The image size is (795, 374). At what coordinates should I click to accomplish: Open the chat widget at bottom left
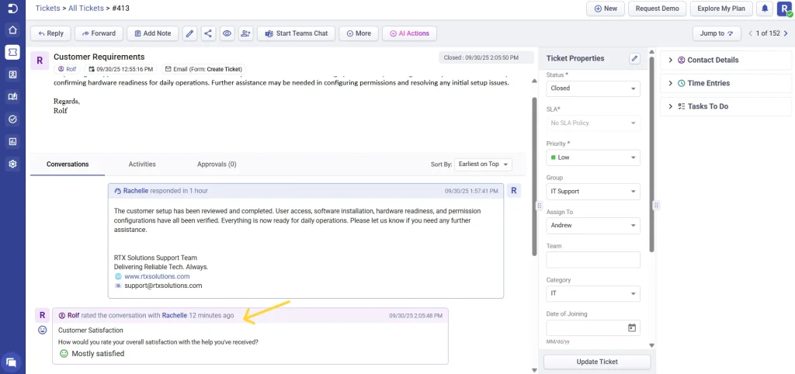pyautogui.click(x=12, y=362)
